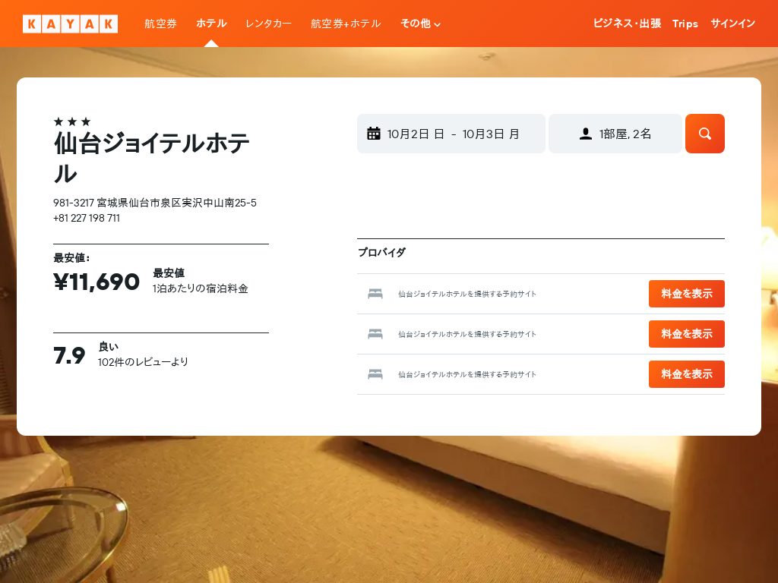Open the Trips link
Image resolution: width=778 pixels, height=583 pixels.
685,24
